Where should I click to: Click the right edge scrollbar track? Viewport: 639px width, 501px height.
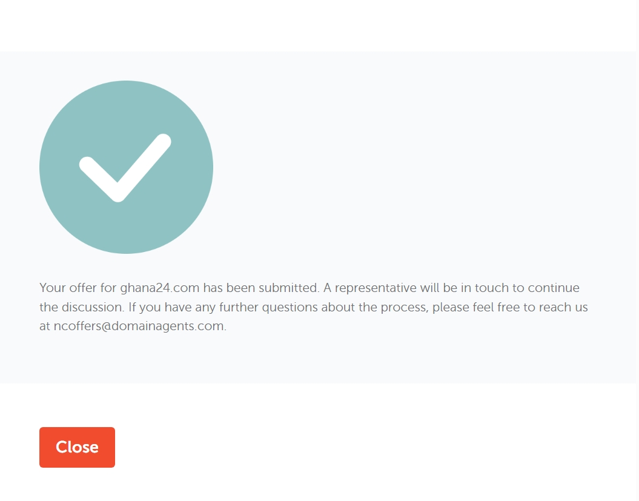(x=637, y=242)
